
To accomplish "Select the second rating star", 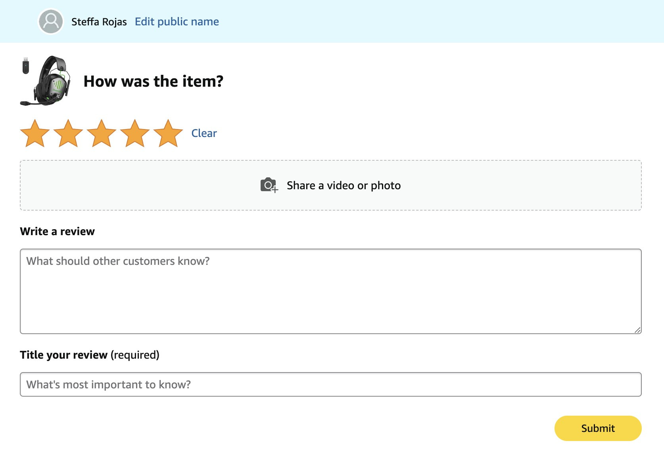I will [x=68, y=133].
